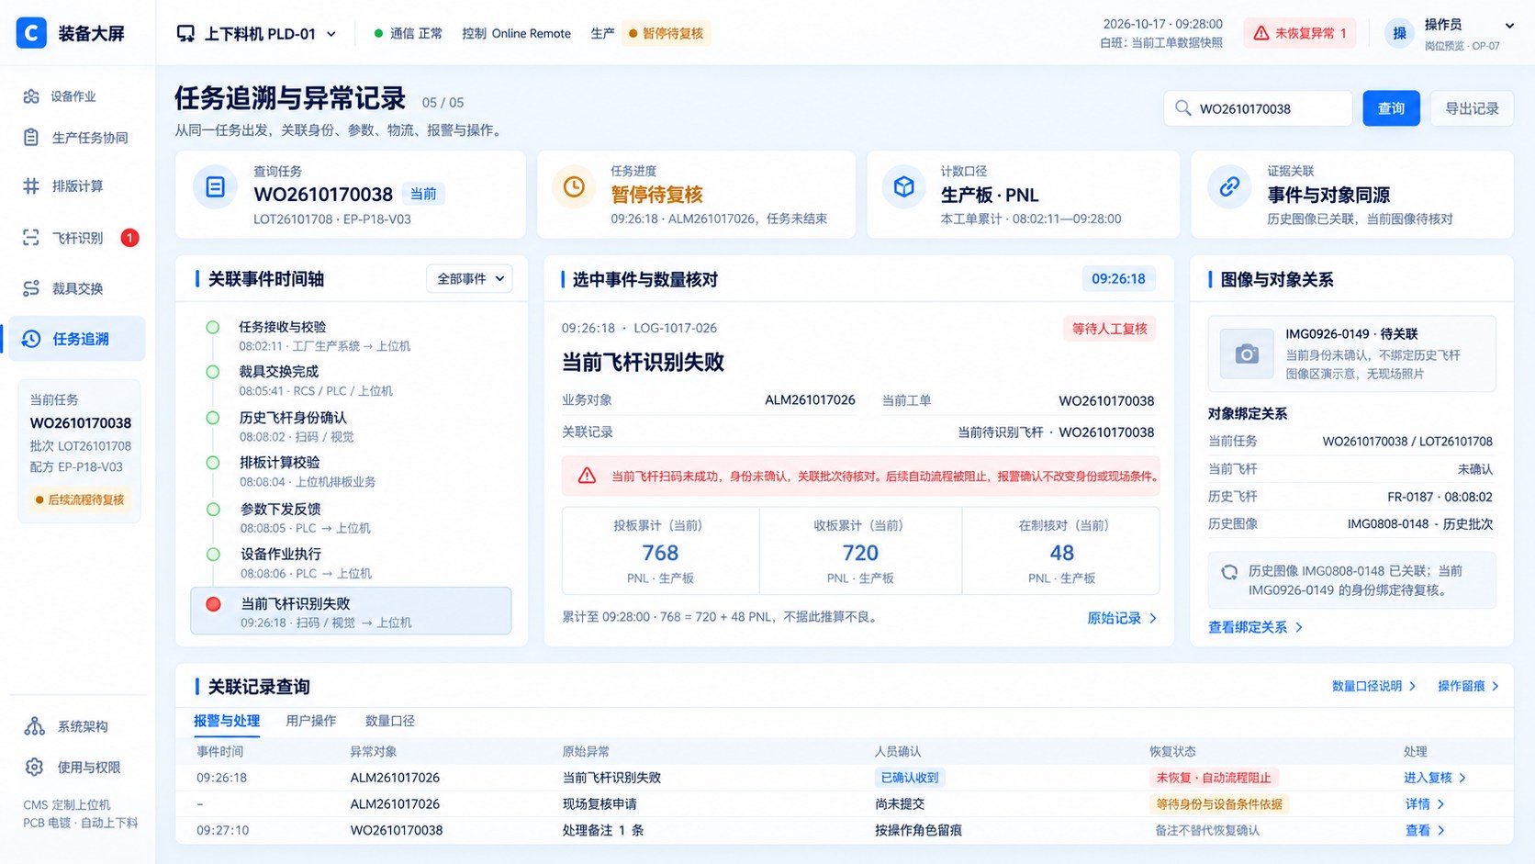Open 查看绑定关系 link
Screen dimensions: 1535x864
click(1255, 627)
